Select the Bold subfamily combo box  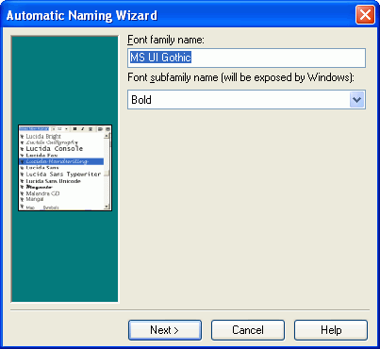[x=246, y=100]
